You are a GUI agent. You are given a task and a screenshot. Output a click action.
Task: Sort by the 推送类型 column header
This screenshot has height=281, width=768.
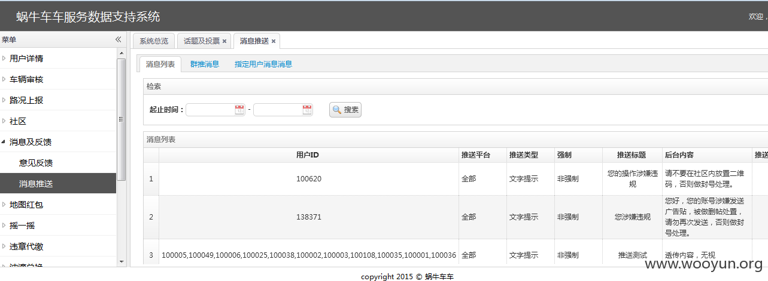tap(530, 155)
